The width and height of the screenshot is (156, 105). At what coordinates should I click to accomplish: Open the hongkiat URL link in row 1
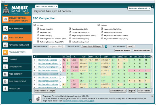(48, 60)
